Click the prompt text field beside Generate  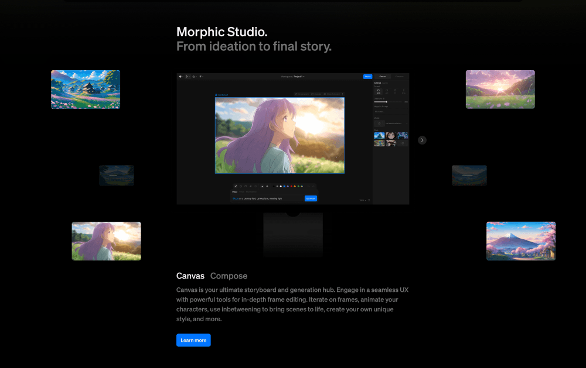[267, 198]
